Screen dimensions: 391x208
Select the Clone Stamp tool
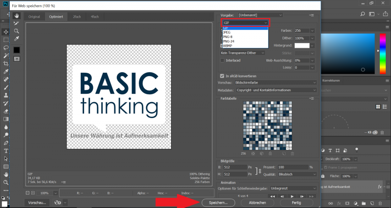click(x=6, y=95)
